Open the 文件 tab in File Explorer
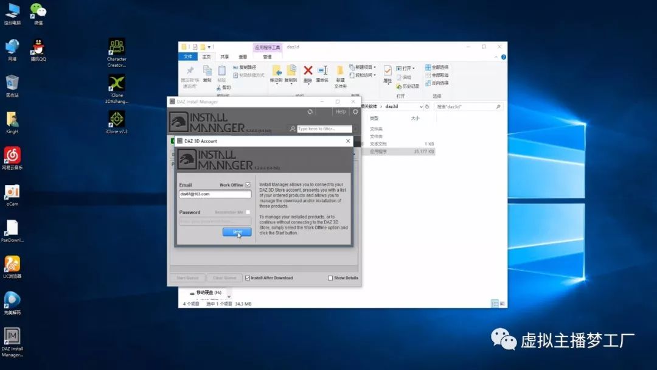This screenshot has height=370, width=657. click(x=188, y=57)
